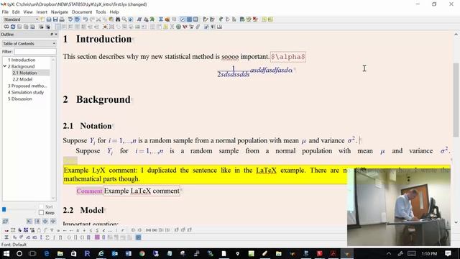Select 2.2 Model in the outline
Image resolution: width=460 pixels, height=259 pixels.
click(22, 79)
